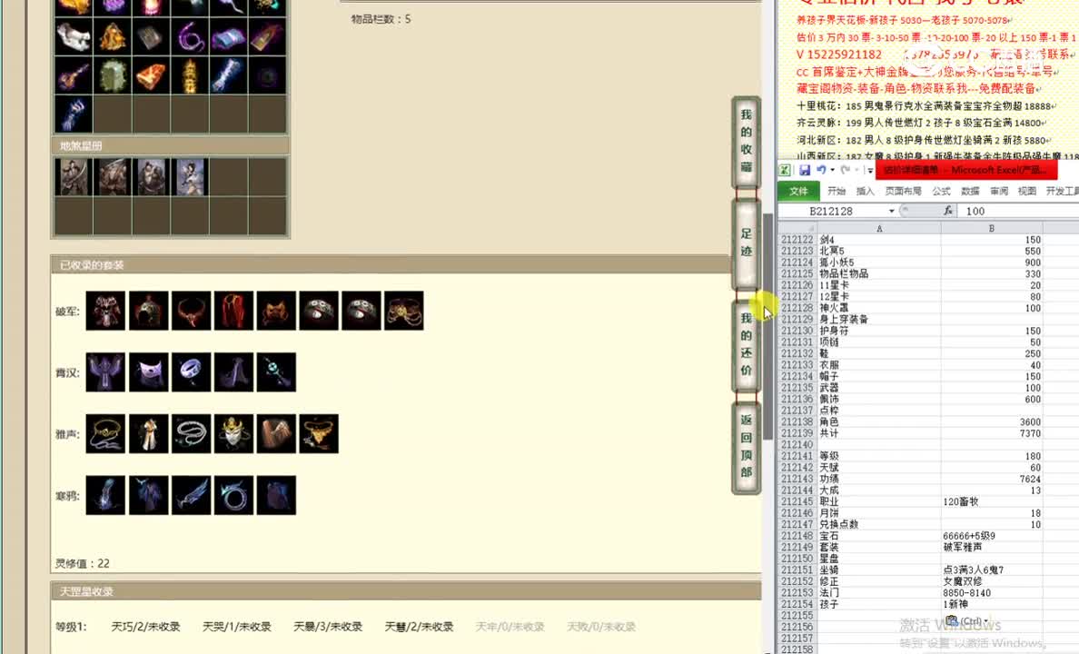Select row header 212139 in Excel

tap(797, 433)
